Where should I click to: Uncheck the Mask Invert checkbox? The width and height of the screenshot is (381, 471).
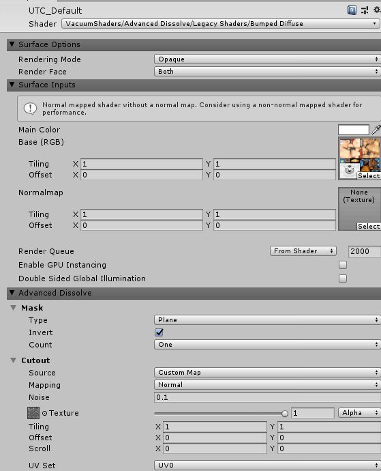(x=159, y=332)
